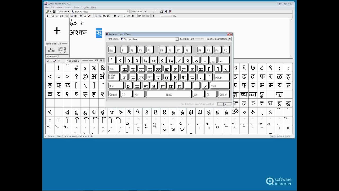This screenshot has width=339, height=191.
Task: Click the Zoom Size slider
Action: (65, 44)
